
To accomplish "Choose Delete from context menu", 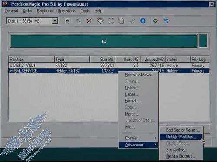I will coord(132,88).
